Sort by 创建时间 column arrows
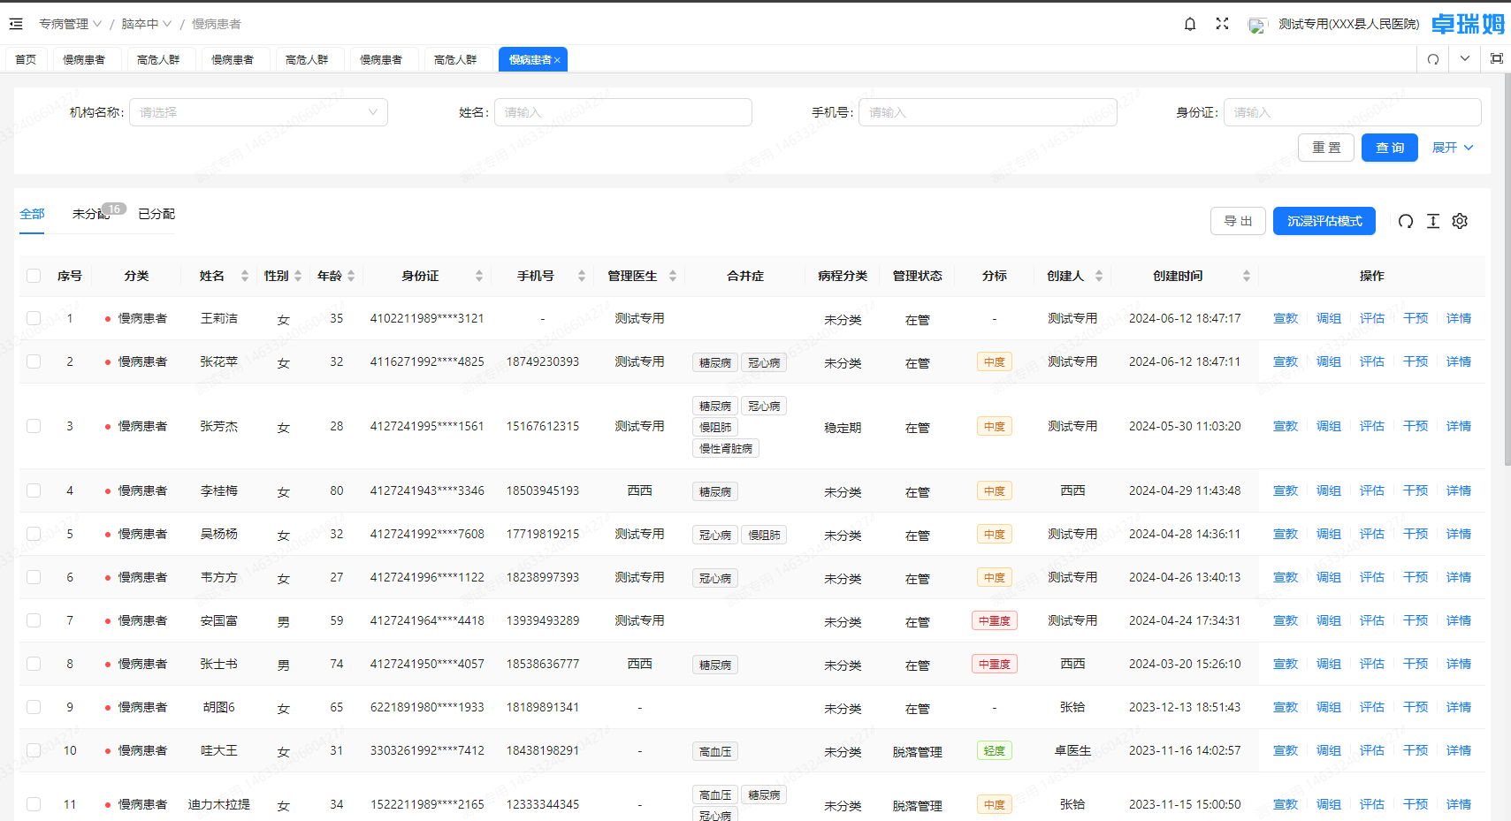This screenshot has height=821, width=1511. pos(1247,276)
